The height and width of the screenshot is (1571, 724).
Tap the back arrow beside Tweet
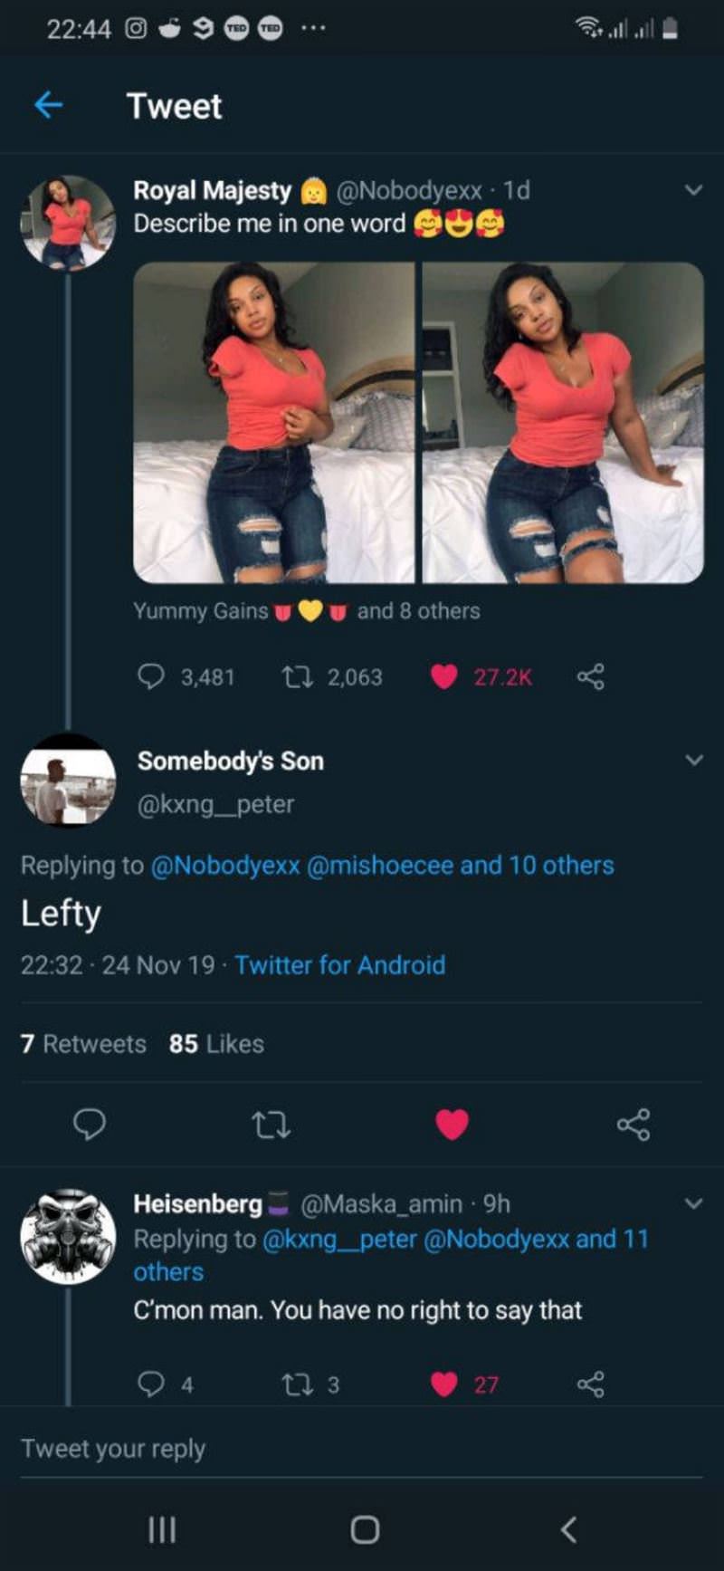tap(49, 106)
